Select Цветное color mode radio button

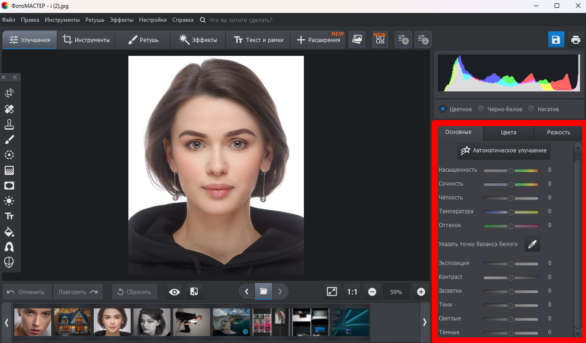[443, 109]
